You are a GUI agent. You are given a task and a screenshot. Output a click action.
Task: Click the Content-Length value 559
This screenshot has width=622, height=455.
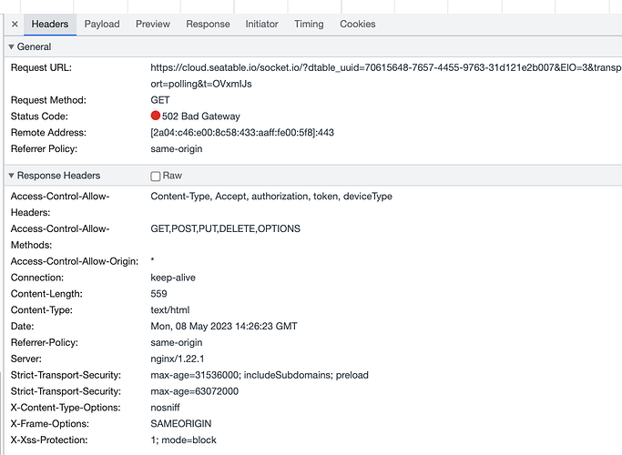click(x=158, y=294)
